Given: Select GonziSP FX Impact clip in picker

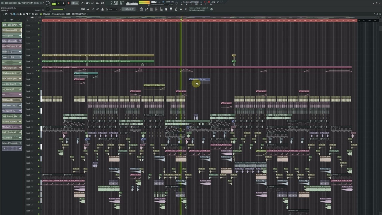Looking at the screenshot, I should click(x=12, y=46).
